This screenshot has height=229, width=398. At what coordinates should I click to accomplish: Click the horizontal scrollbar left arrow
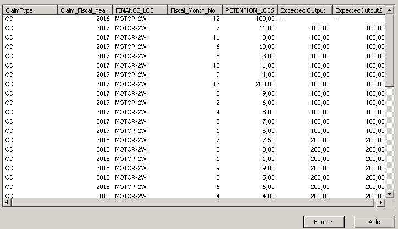tap(7, 203)
